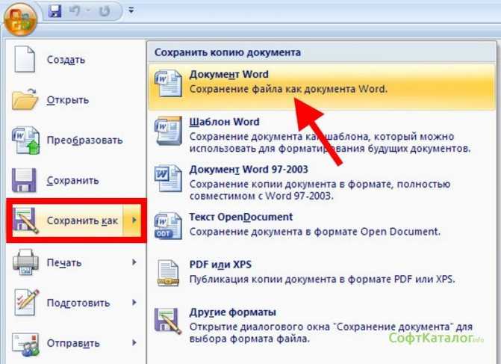501x364 pixels.
Task: Select the Преобразовать menu item
Action: (76, 140)
